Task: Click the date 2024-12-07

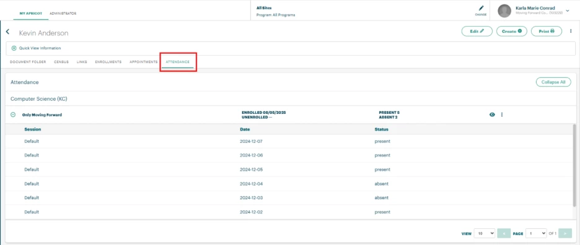Action: [x=251, y=141]
